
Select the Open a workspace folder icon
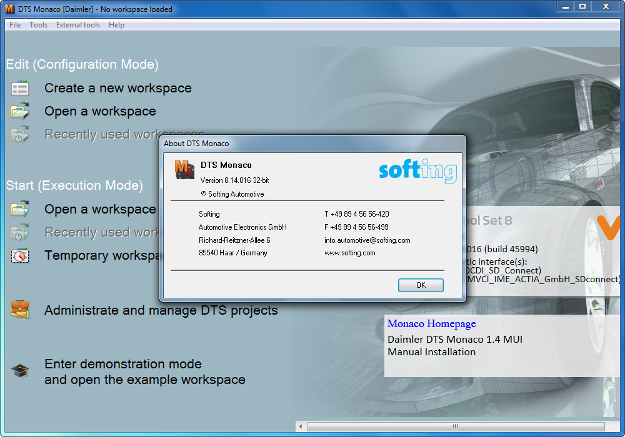(x=19, y=110)
